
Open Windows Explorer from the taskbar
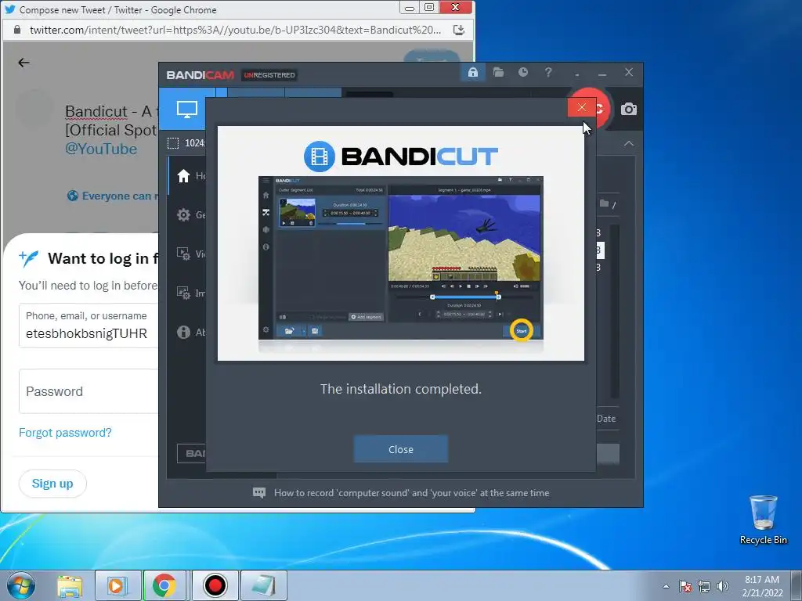point(70,585)
